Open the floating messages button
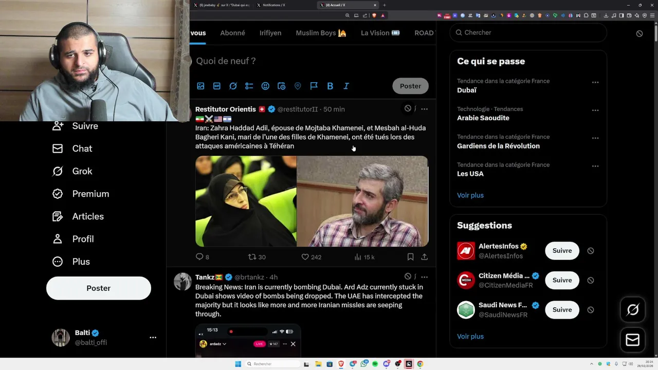 (633, 340)
